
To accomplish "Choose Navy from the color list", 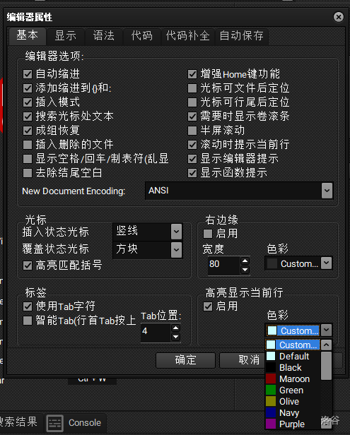I will [x=289, y=413].
